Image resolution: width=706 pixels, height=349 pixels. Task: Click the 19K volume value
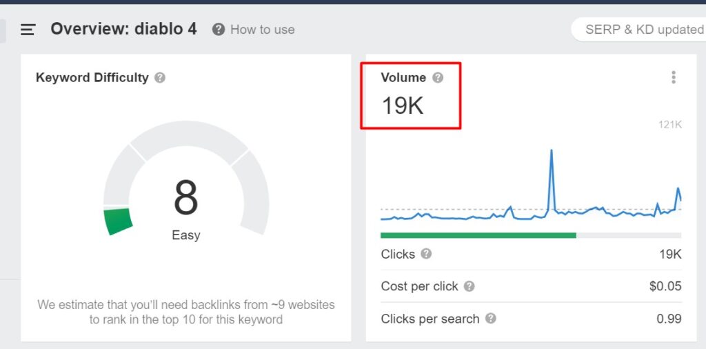pyautogui.click(x=403, y=106)
